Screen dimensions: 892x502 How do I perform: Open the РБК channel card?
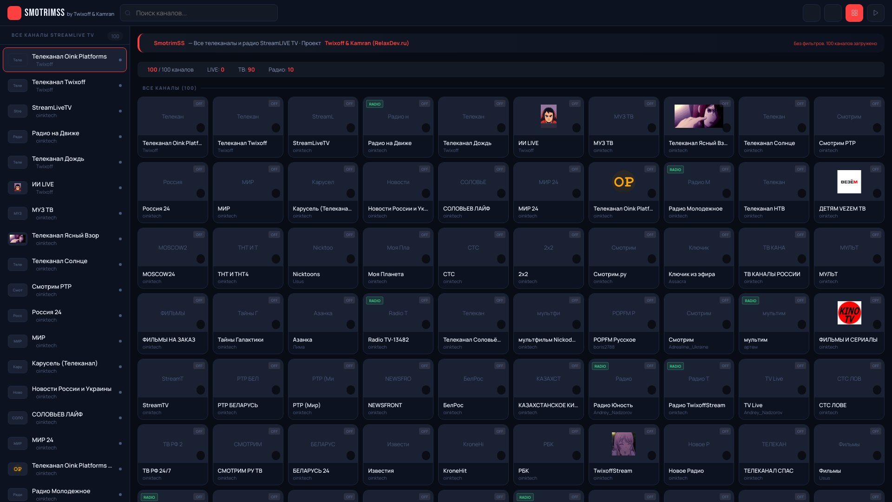tap(549, 455)
